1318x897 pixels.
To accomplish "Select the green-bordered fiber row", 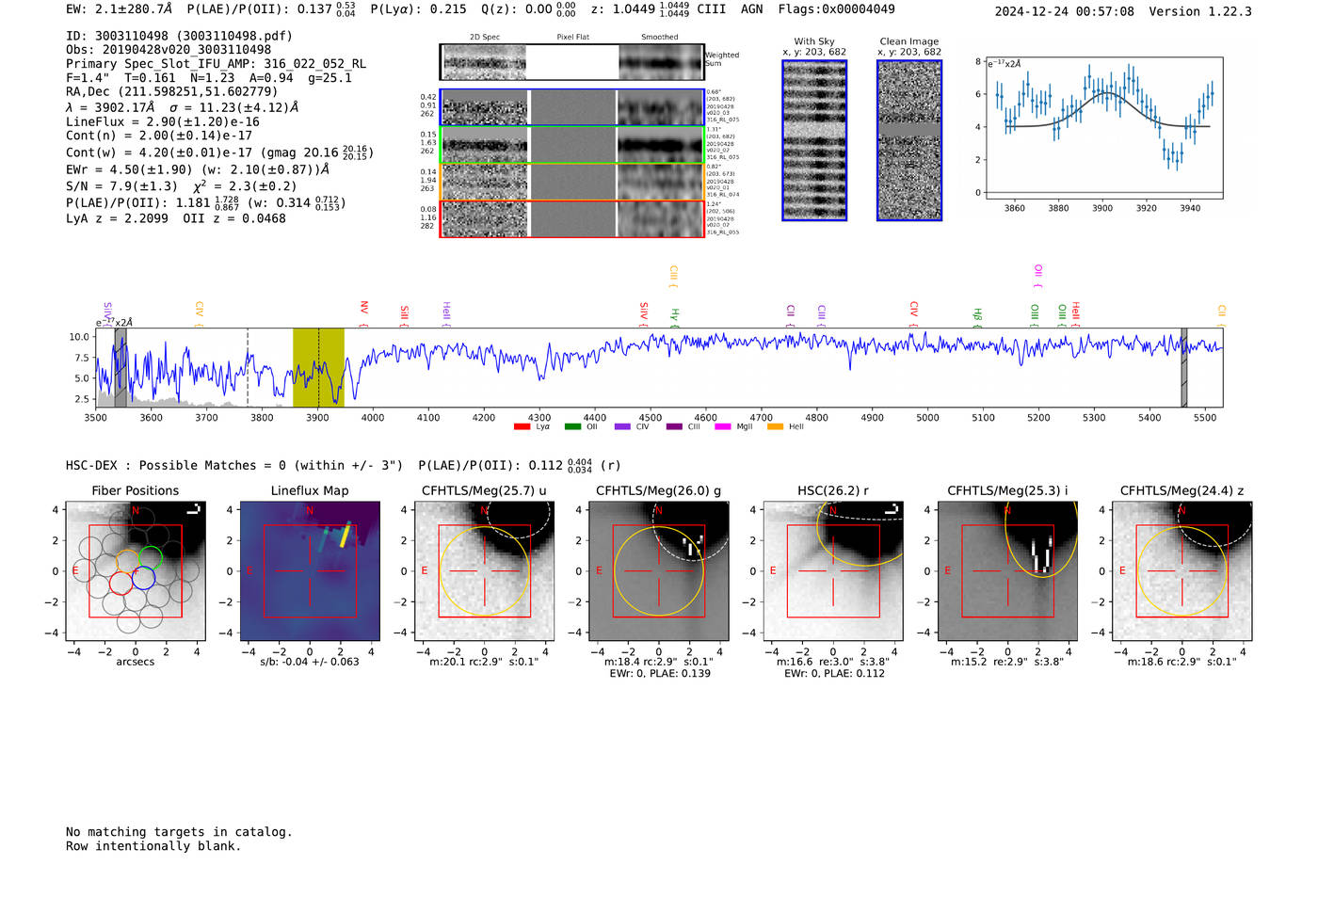I will pyautogui.click(x=572, y=144).
